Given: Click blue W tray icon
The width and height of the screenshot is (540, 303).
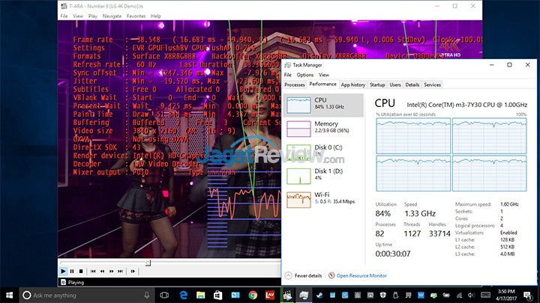Looking at the screenshot, I should click(421, 295).
